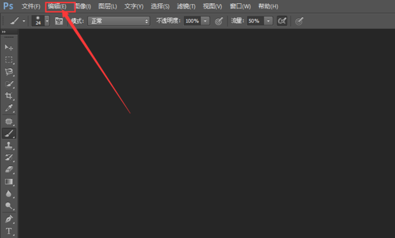
Task: Select the Rectangular Marquee tool
Action: [9, 60]
